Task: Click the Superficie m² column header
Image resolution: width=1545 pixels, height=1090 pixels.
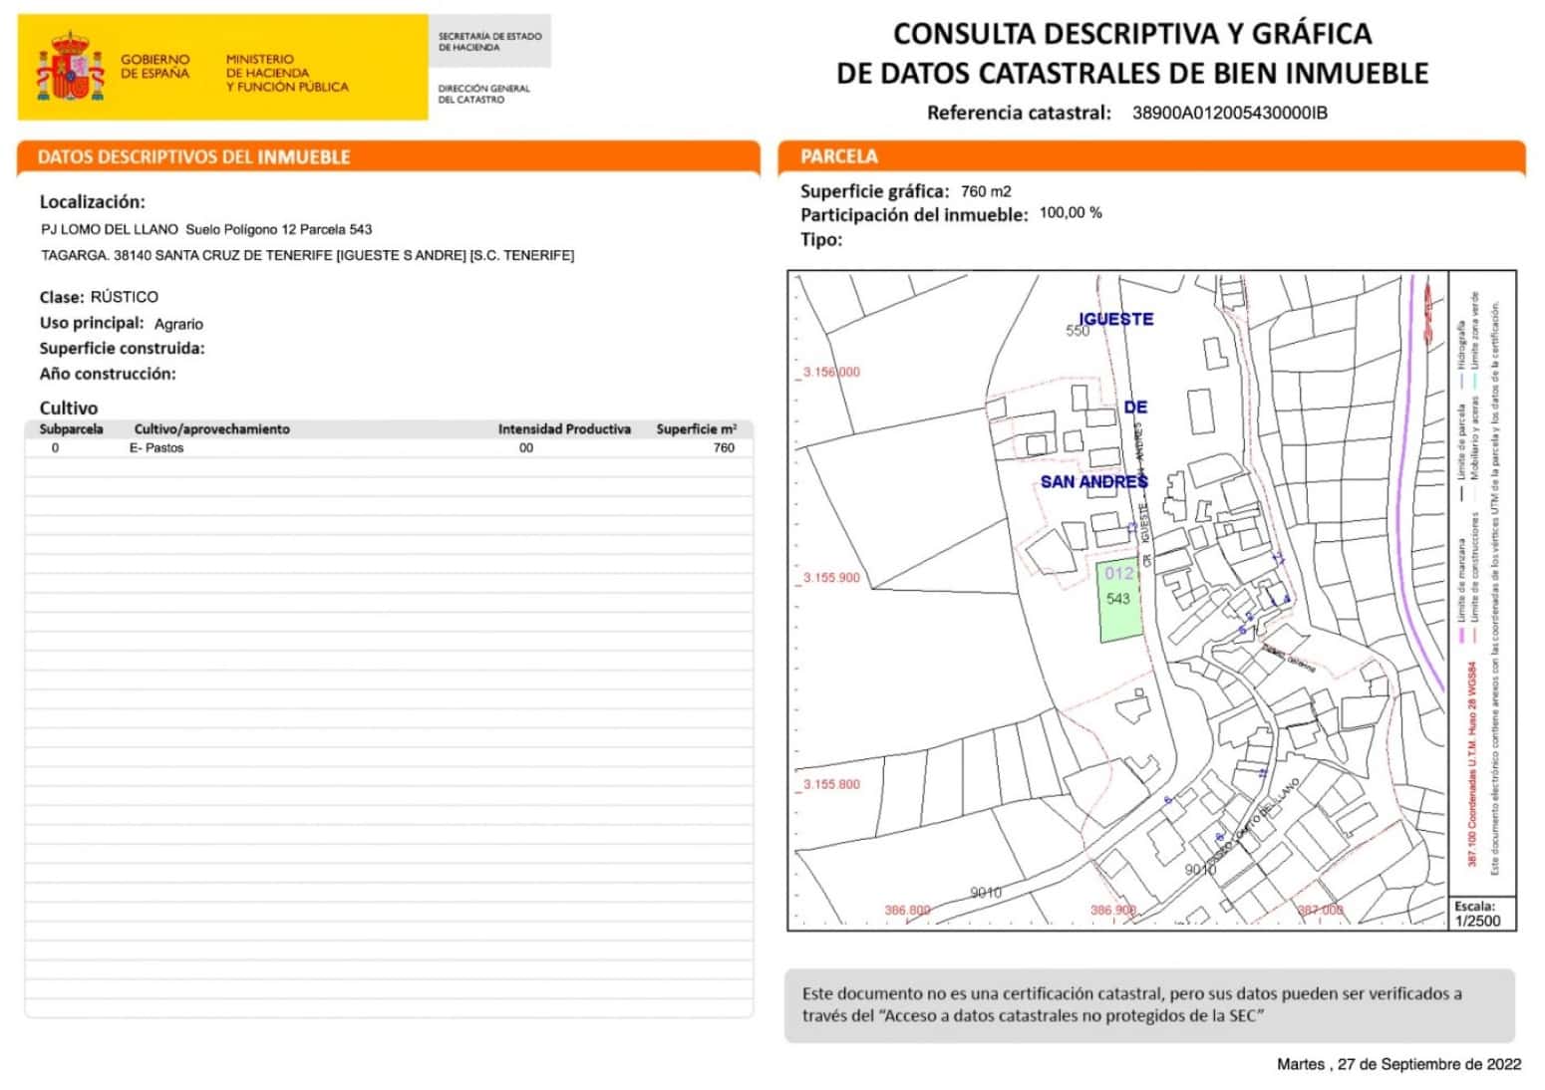Action: (x=696, y=429)
